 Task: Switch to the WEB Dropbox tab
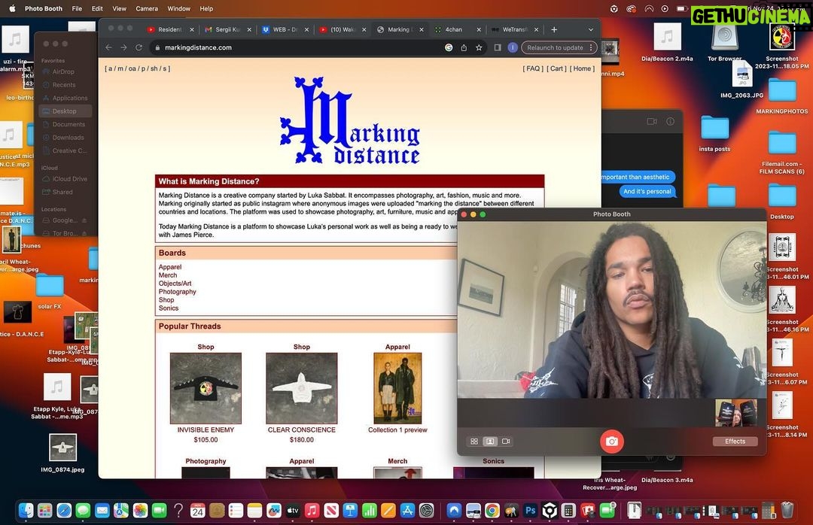pyautogui.click(x=285, y=29)
